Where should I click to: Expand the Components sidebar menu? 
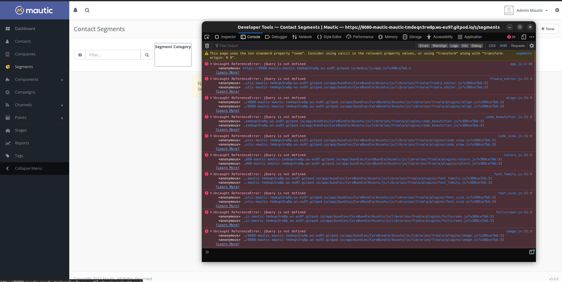[x=27, y=79]
